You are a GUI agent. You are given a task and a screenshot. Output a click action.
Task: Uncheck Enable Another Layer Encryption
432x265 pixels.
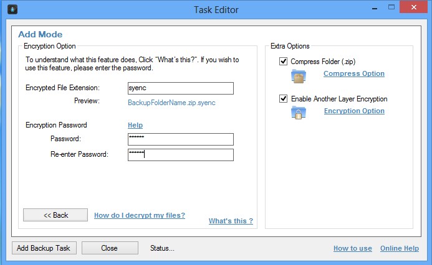[x=284, y=99]
